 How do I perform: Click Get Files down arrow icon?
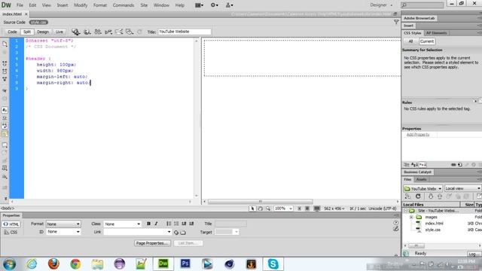pyautogui.click(x=431, y=196)
